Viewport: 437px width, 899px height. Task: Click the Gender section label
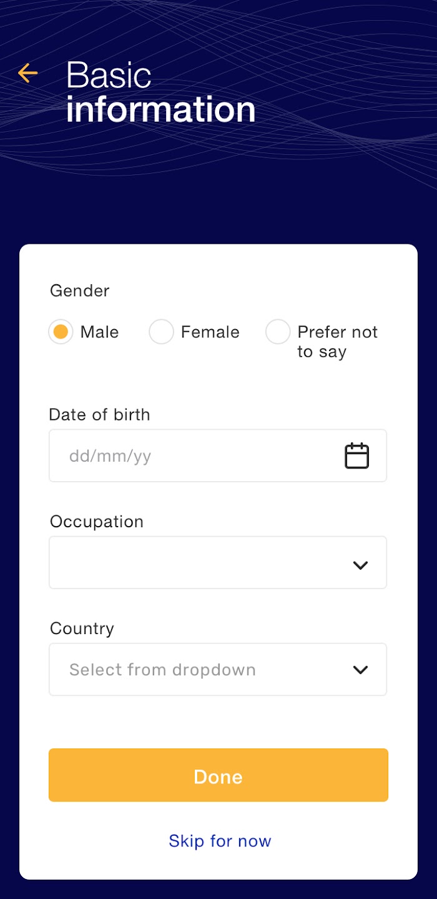pos(80,291)
